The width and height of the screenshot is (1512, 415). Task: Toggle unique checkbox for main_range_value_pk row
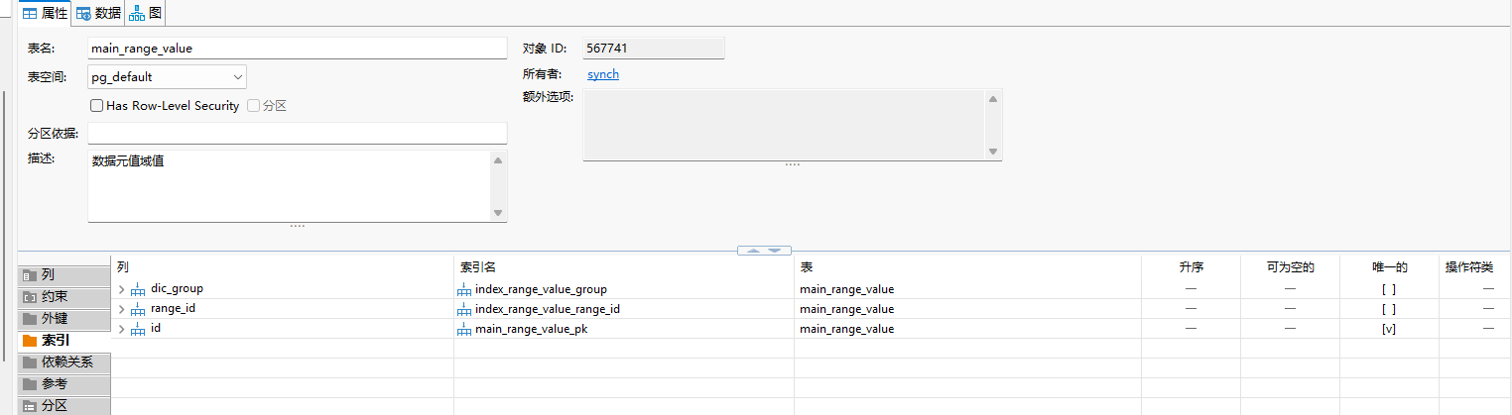1389,329
